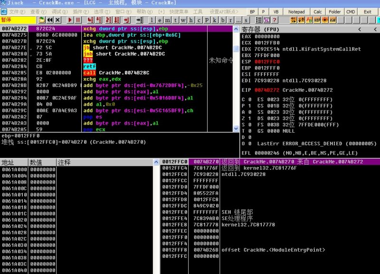This screenshot has width=380, height=274.
Task: Click the HBP hardware breakpoint icon
Action: [317, 20]
